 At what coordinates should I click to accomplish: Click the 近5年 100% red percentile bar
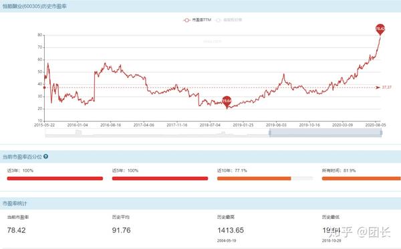[160, 178]
